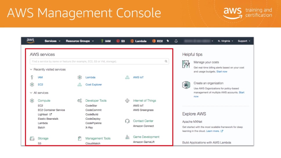This screenshot has width=281, height=158.
Task: Click the Lambda icon in recently visited
Action: coord(80,77)
